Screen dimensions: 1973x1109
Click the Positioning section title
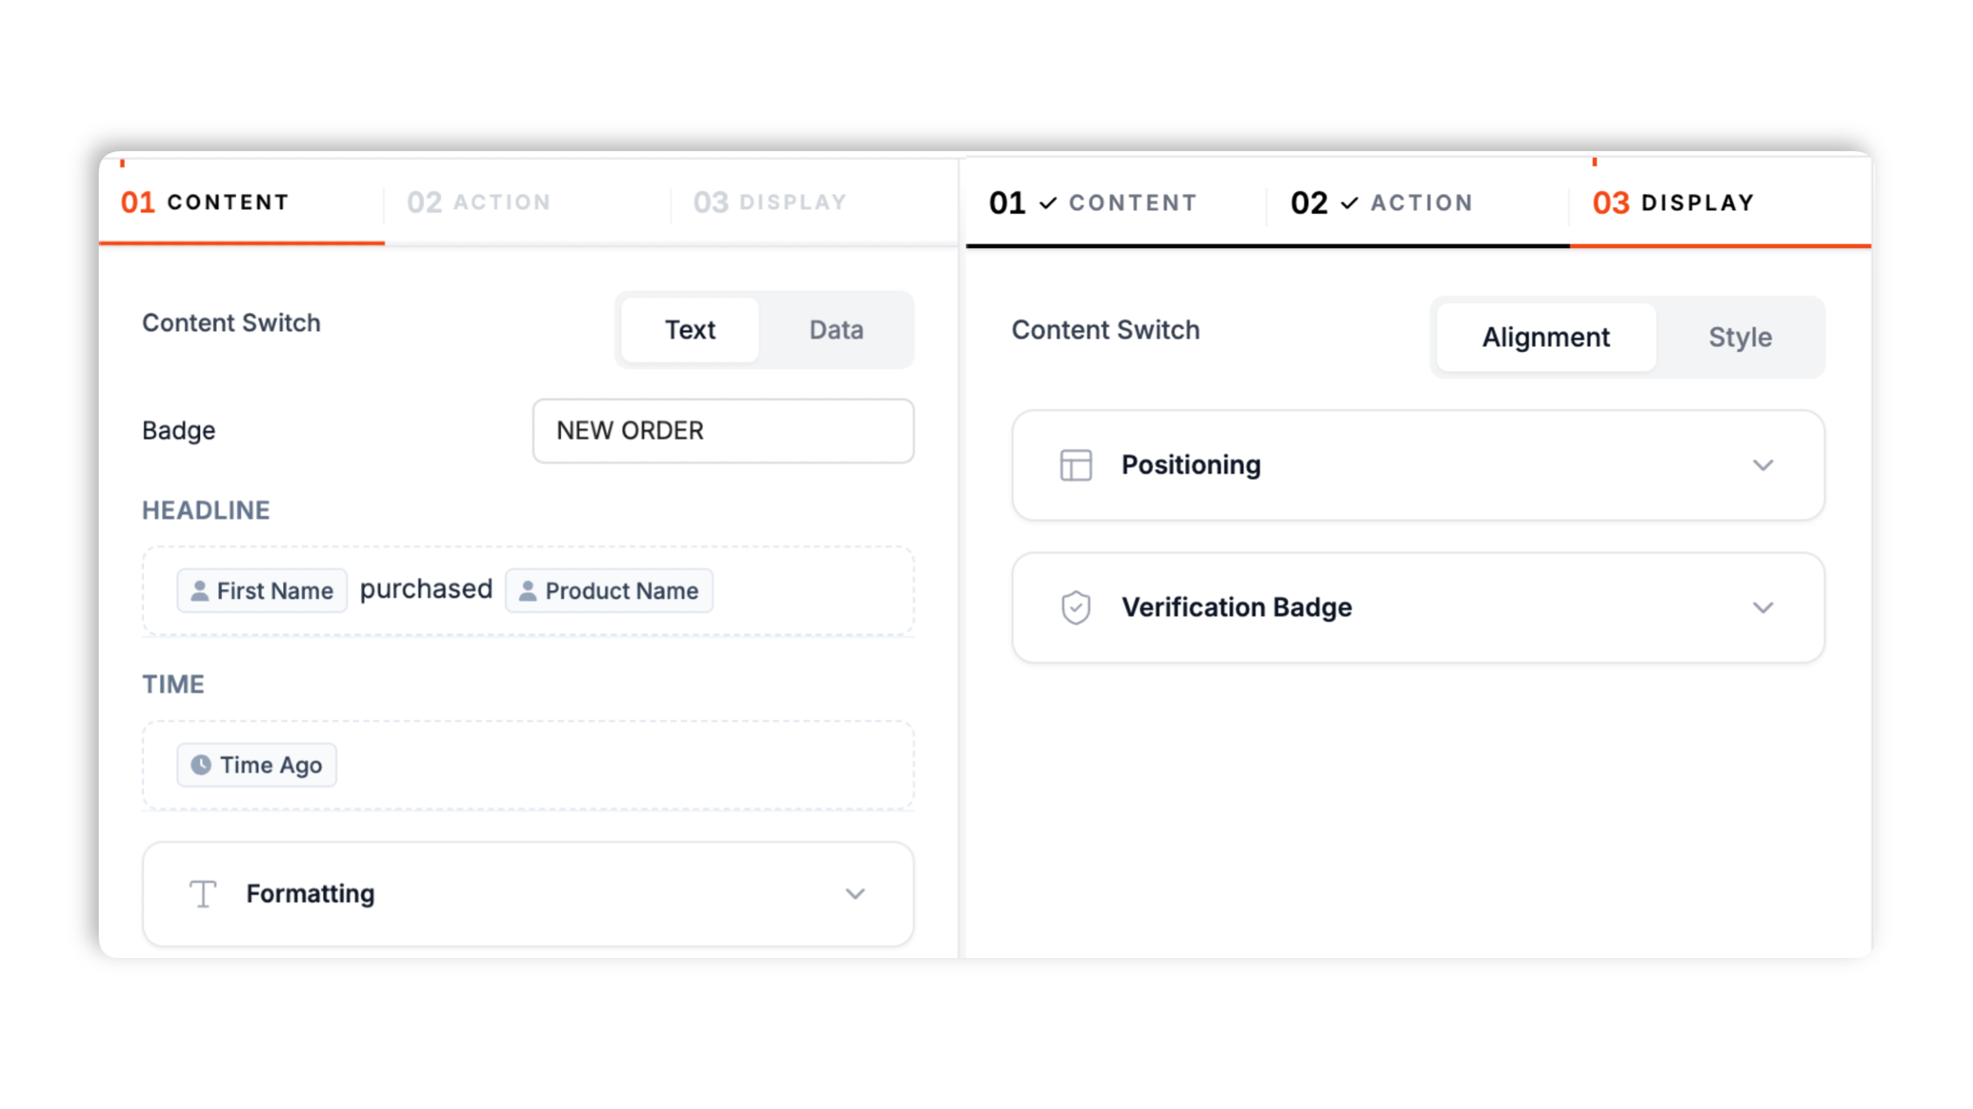click(1191, 465)
